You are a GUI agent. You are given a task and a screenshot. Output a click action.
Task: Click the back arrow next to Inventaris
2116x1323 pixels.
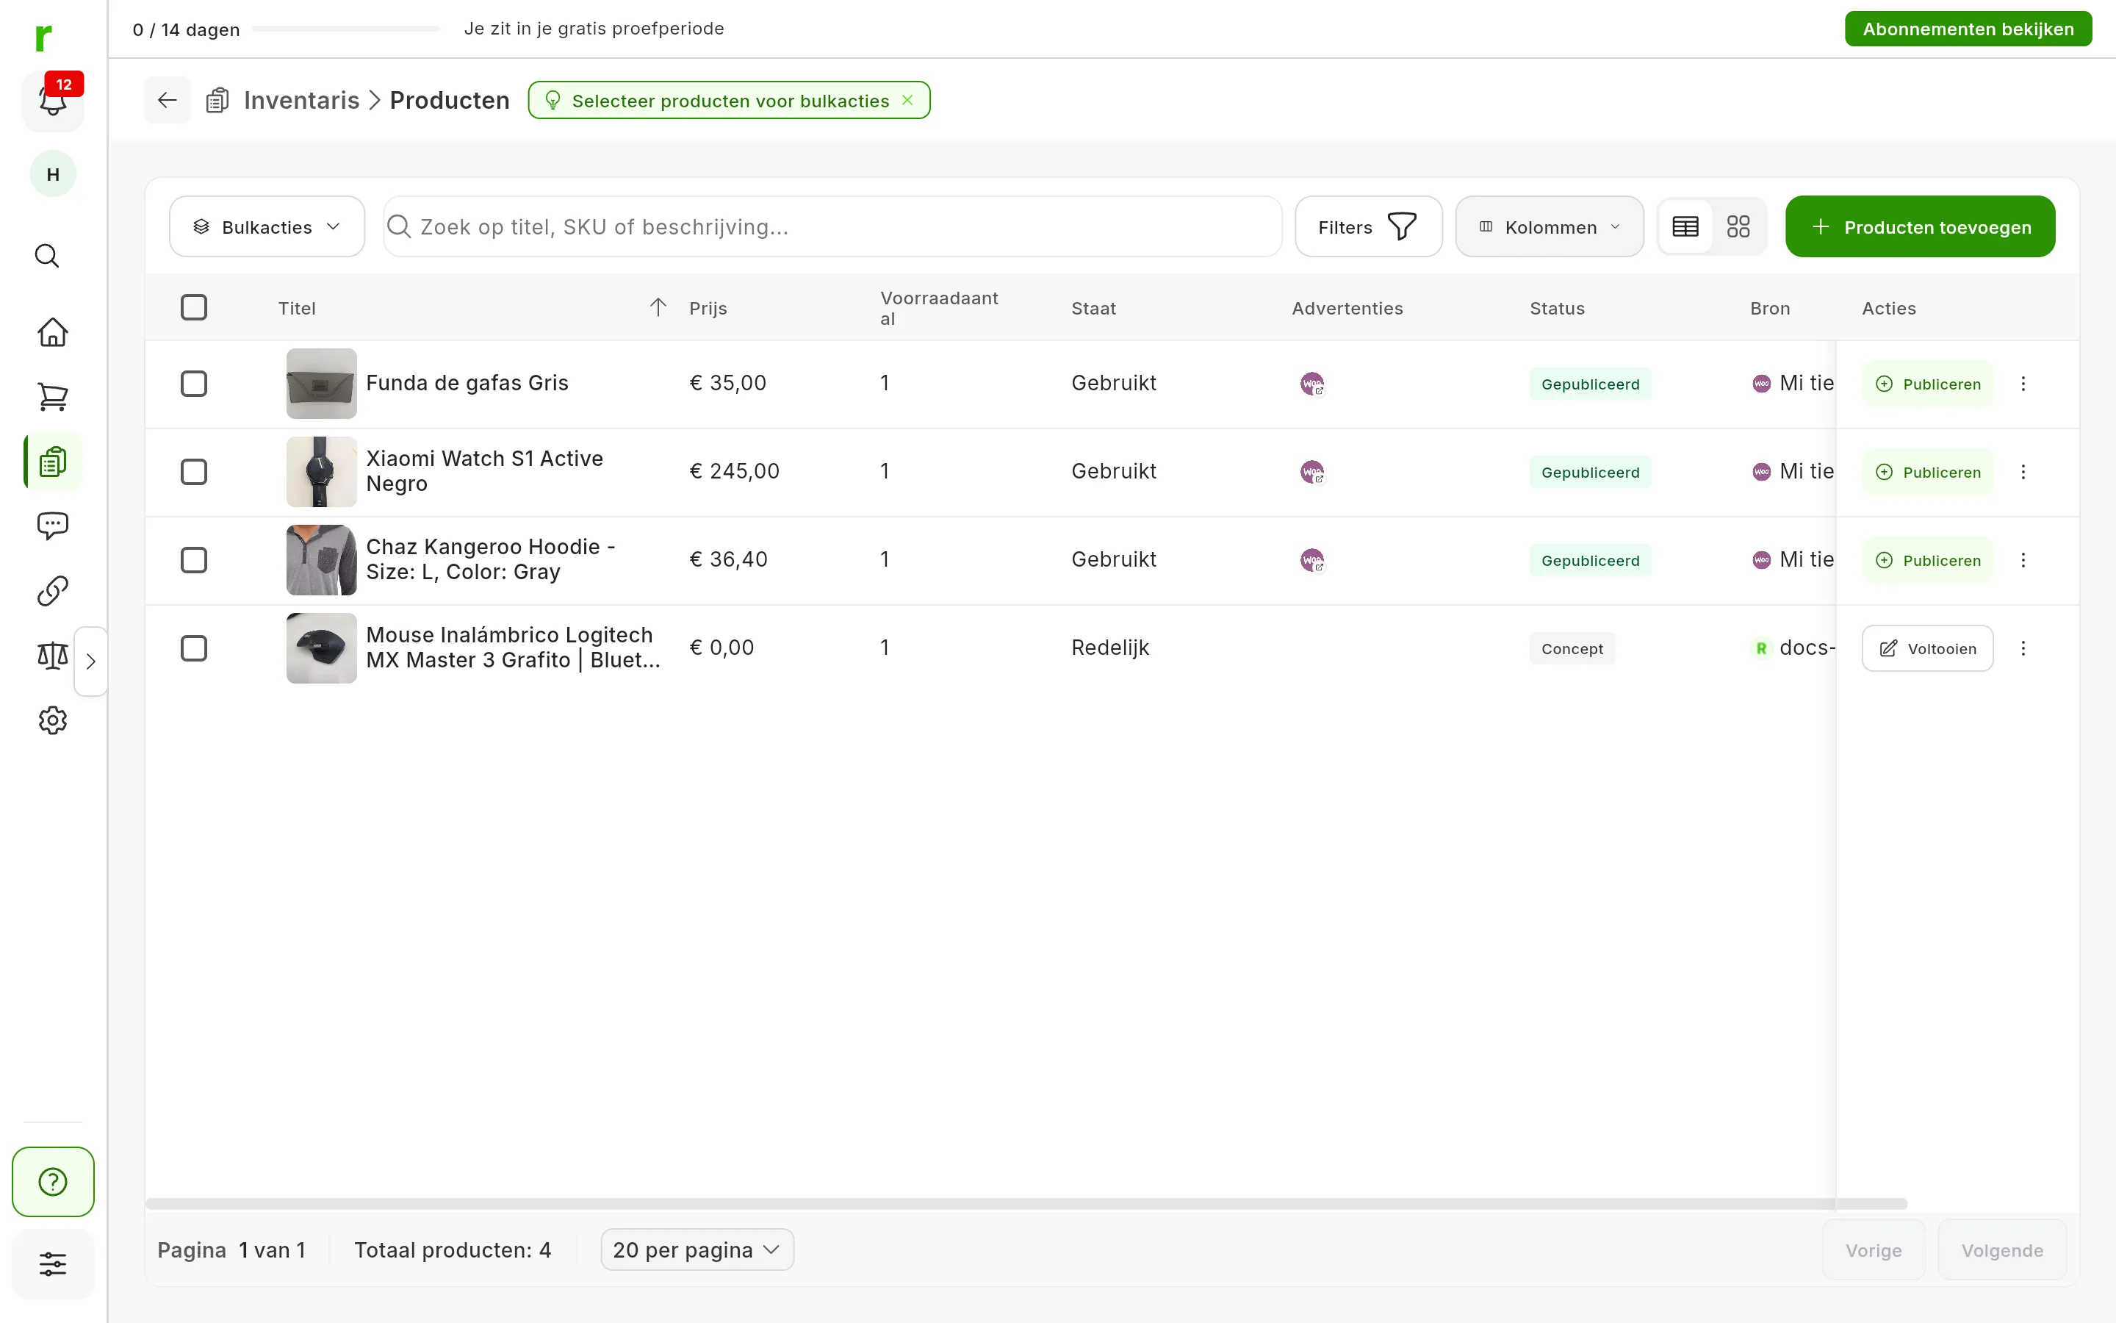pos(167,100)
